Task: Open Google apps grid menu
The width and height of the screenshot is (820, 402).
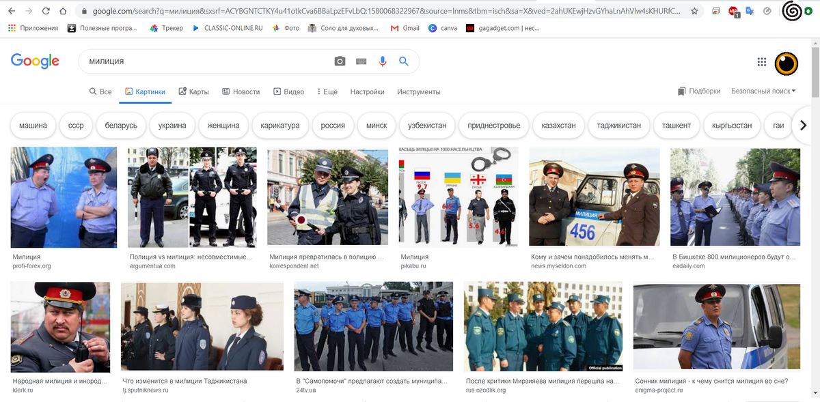Action: tap(761, 61)
